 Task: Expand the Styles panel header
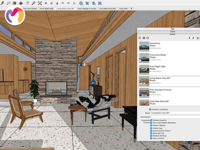pos(168,31)
